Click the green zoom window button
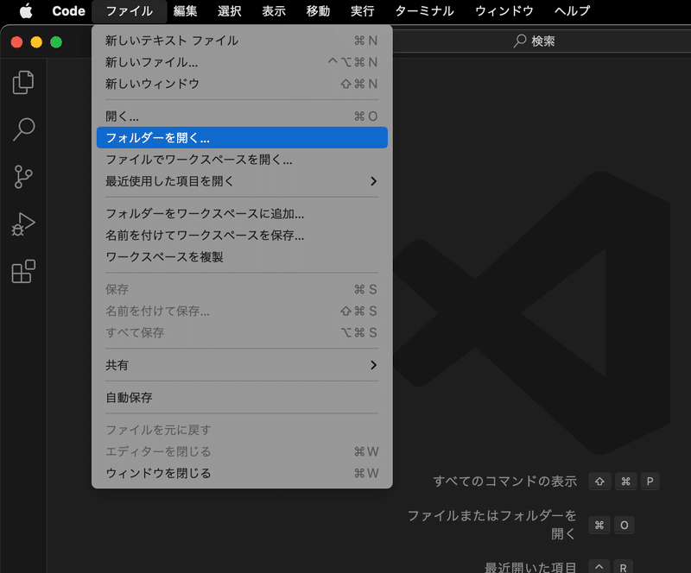 point(56,42)
